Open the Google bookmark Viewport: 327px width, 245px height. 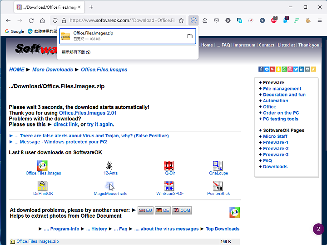(15, 31)
